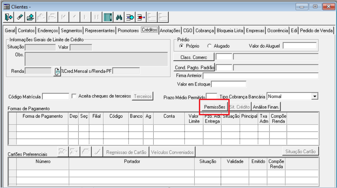The height and width of the screenshot is (188, 337).
Task: Click the greyed folder-minus icon beside first-record arrow
Action: coord(52,17)
